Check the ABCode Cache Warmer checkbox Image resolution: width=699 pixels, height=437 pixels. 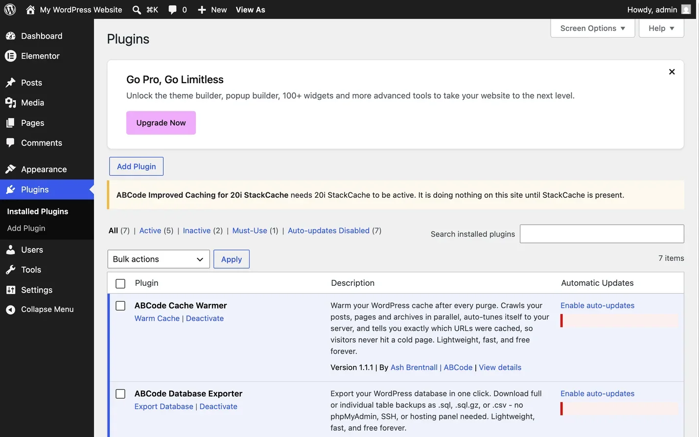tap(120, 306)
